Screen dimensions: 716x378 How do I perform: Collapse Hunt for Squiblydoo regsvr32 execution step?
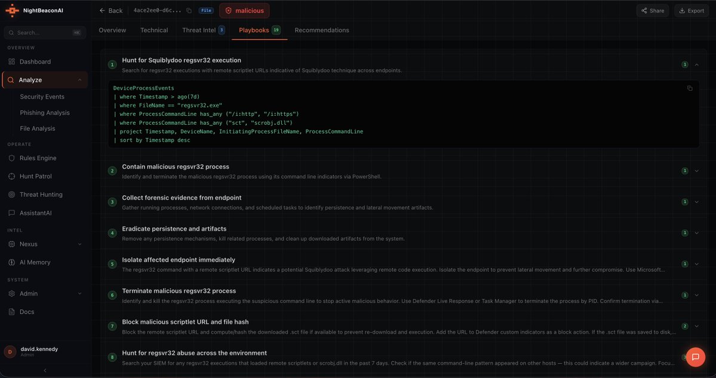pos(696,65)
